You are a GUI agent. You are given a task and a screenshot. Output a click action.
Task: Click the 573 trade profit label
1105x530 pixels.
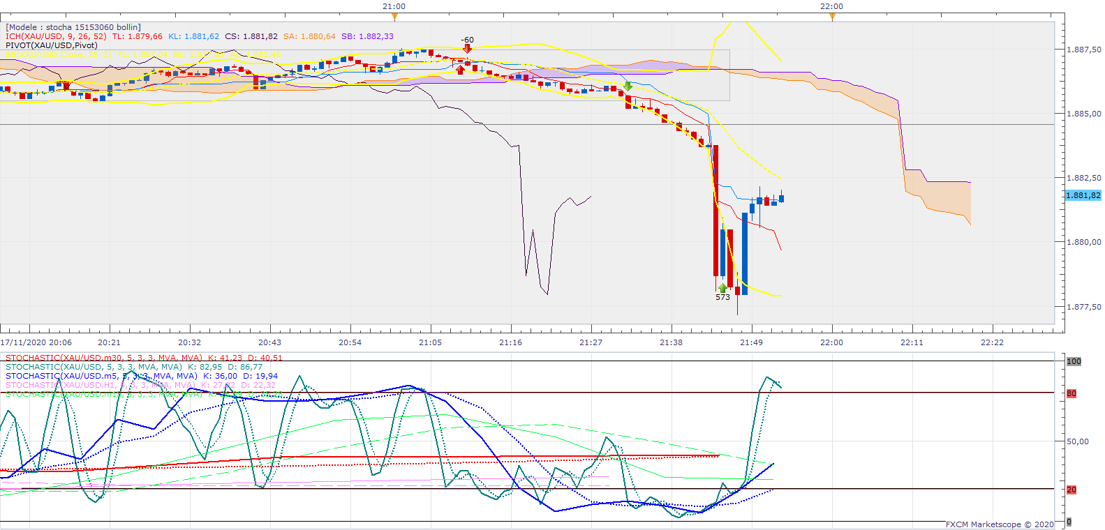pos(722,297)
